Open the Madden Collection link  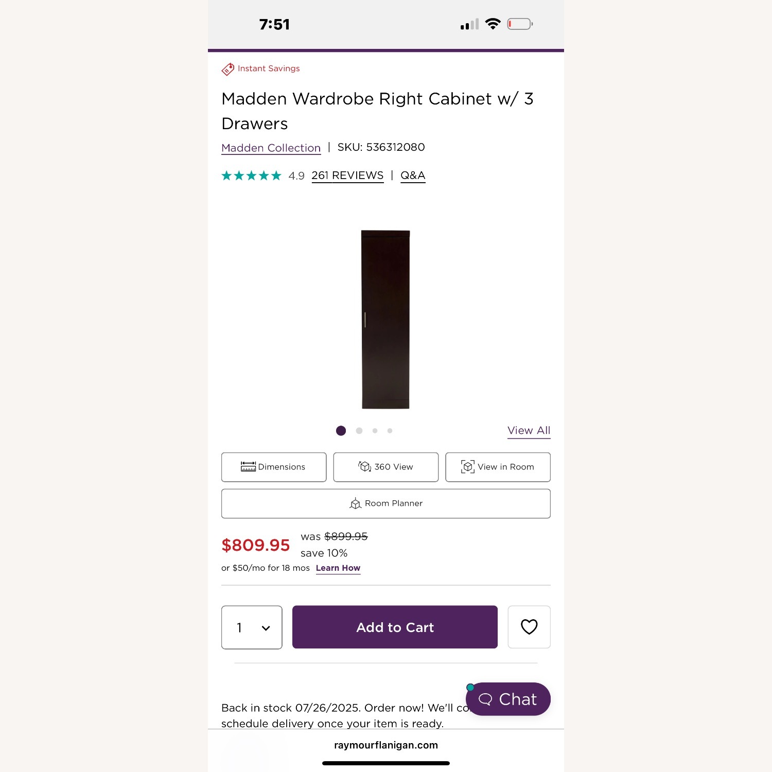click(x=271, y=148)
